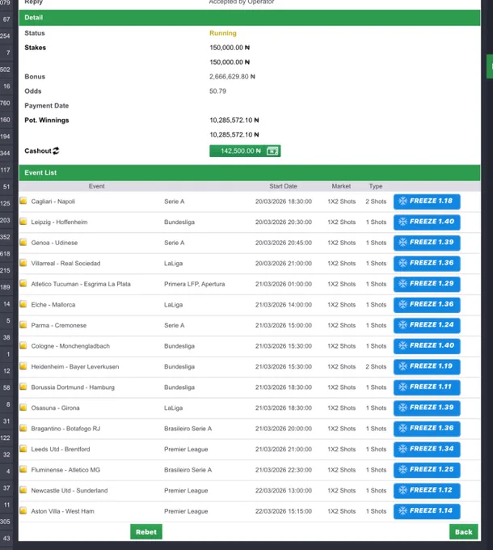Image resolution: width=493 pixels, height=550 pixels.
Task: Click the Detail section header
Action: pos(250,18)
